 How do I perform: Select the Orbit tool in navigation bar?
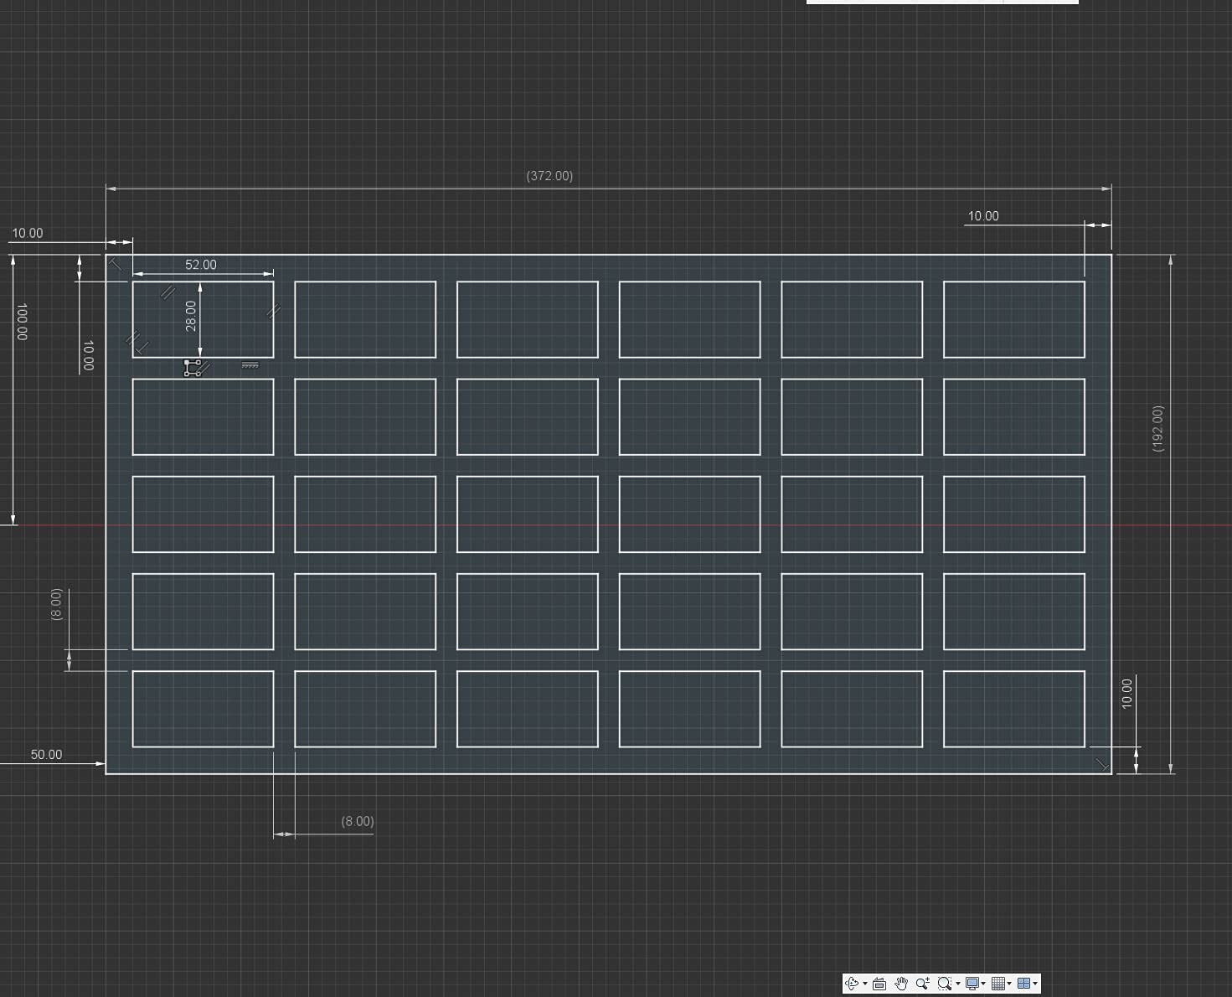(852, 984)
